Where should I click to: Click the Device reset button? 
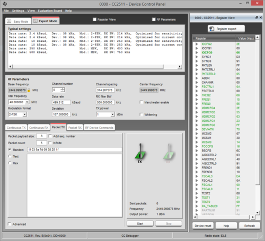tap(203, 226)
